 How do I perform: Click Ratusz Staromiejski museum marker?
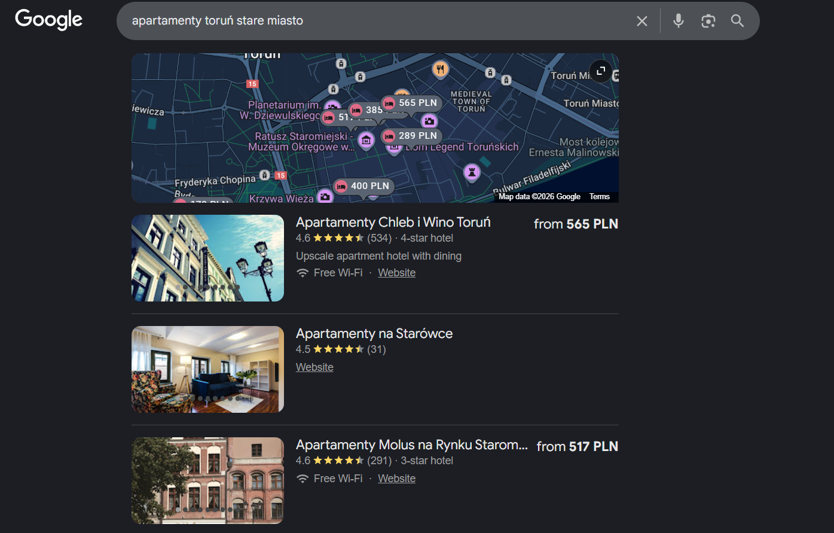point(366,141)
